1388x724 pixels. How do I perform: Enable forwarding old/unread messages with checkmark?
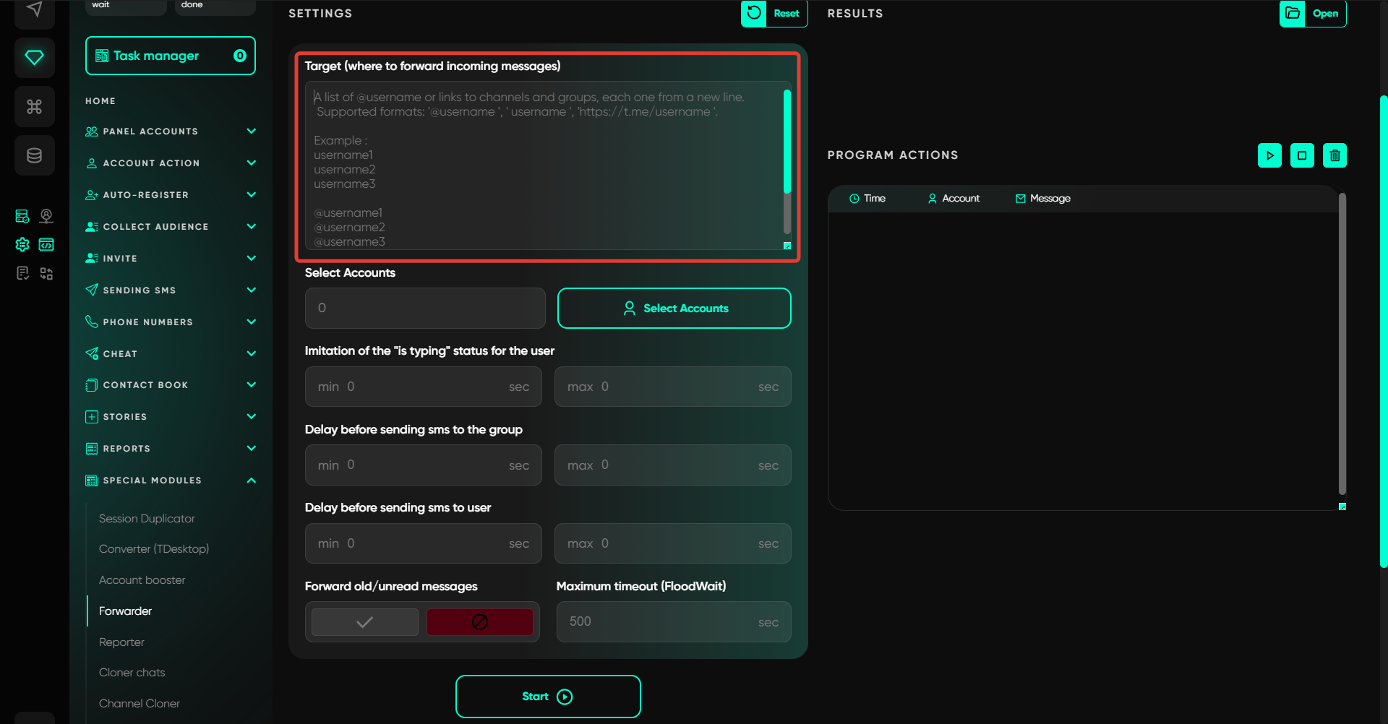coord(365,621)
